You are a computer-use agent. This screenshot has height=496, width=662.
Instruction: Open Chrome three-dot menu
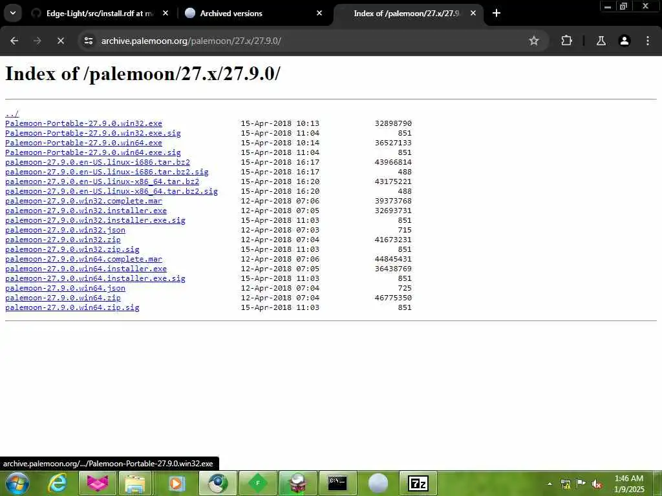[x=647, y=41]
